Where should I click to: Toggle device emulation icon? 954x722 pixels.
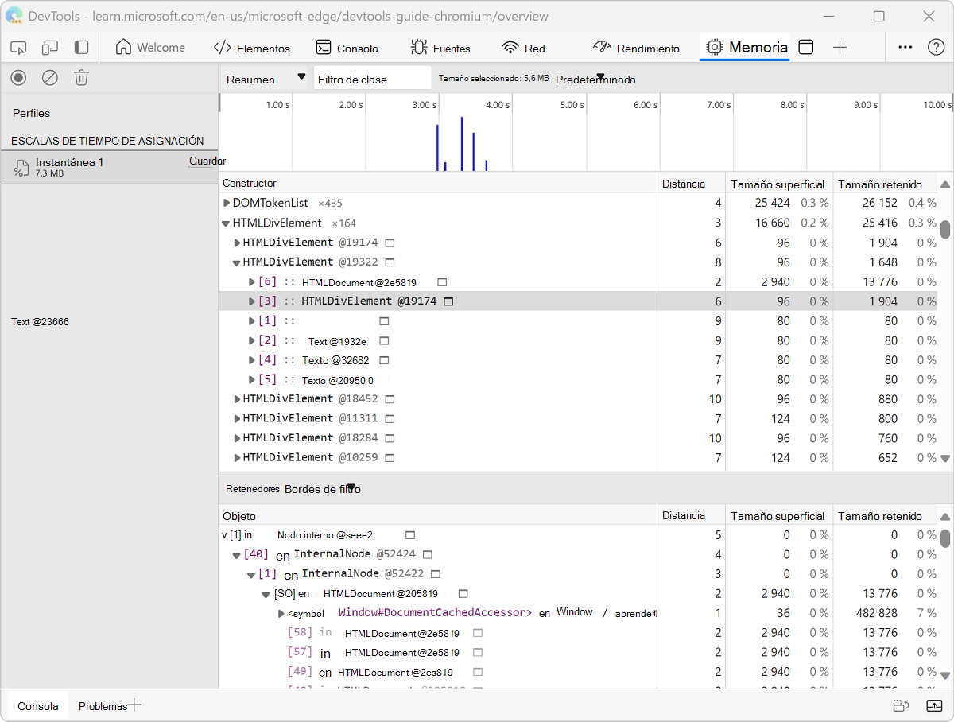(50, 48)
